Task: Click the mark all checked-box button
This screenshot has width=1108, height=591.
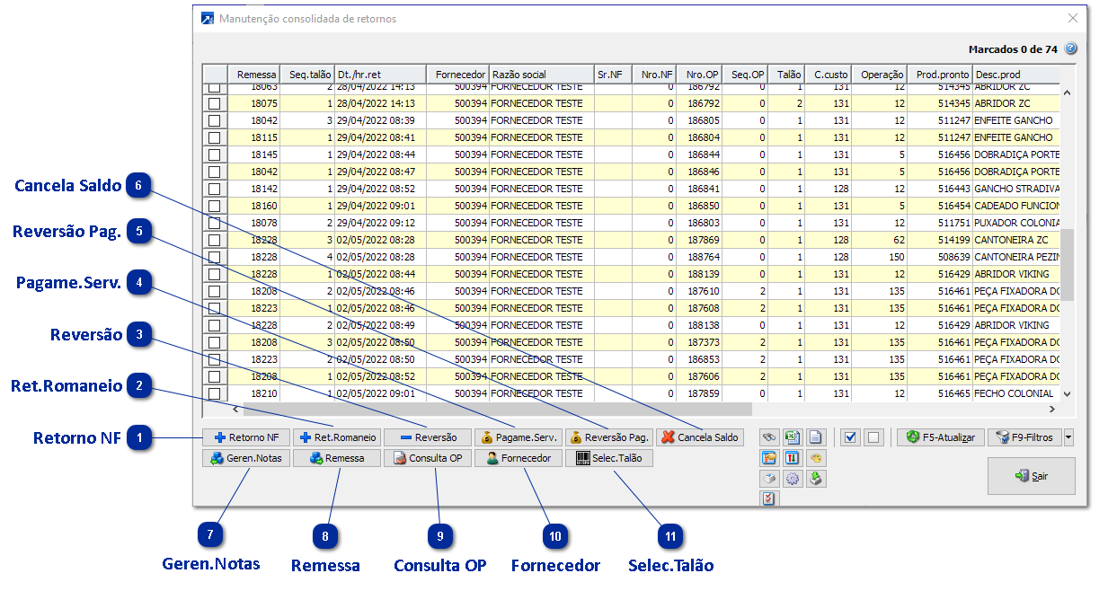Action: pyautogui.click(x=851, y=437)
